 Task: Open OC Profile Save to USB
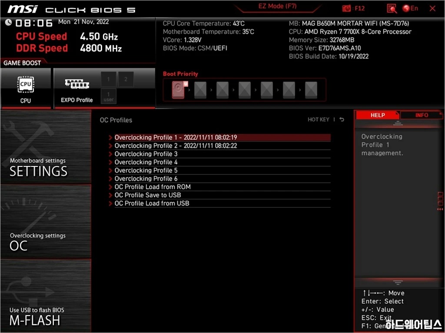tap(222, 195)
